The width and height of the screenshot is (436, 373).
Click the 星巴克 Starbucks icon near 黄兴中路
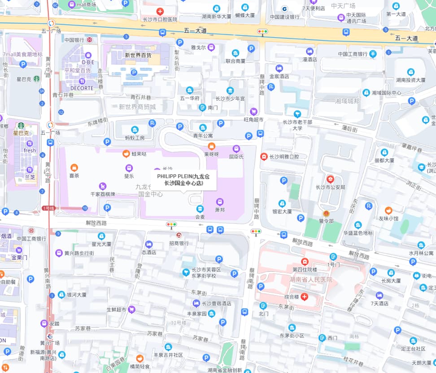click(36, 79)
